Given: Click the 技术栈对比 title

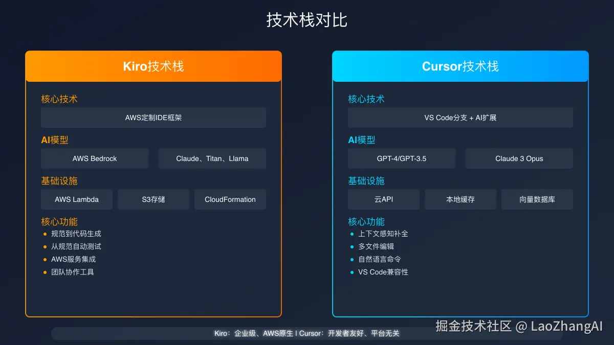Looking at the screenshot, I should (x=307, y=20).
